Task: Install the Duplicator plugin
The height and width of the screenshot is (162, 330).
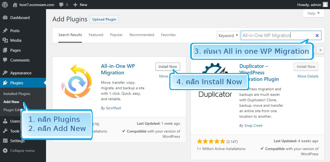Action: pyautogui.click(x=306, y=67)
